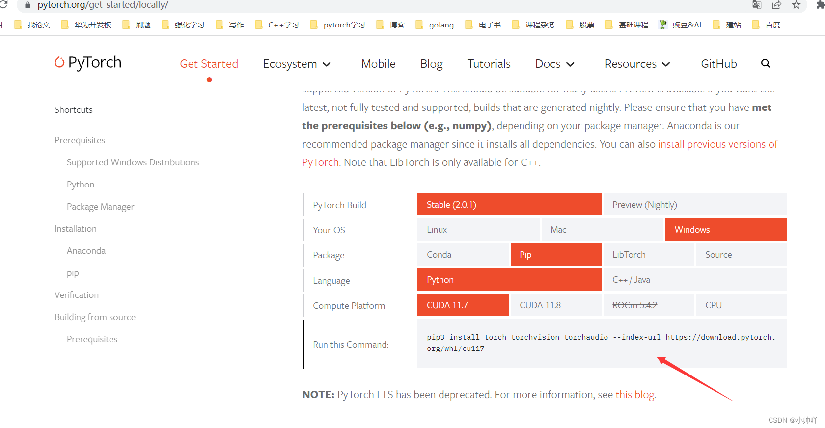Expand the Ecosystem dropdown menu

coord(297,64)
